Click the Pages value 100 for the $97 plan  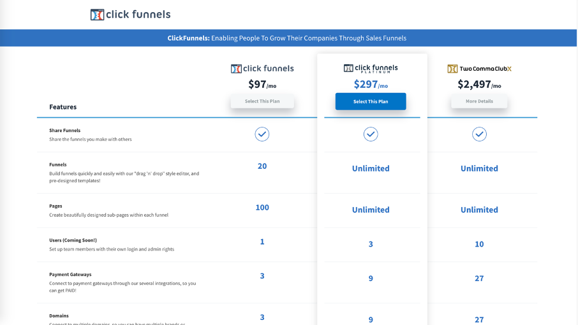[262, 208]
